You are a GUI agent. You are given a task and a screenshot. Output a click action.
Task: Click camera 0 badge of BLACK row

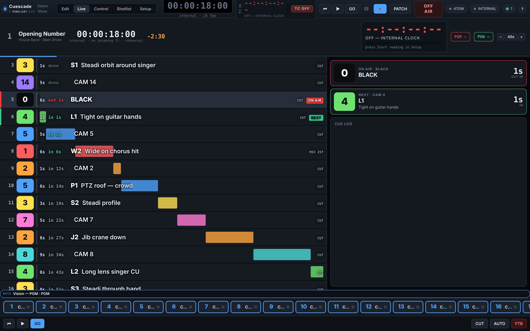pyautogui.click(x=25, y=99)
